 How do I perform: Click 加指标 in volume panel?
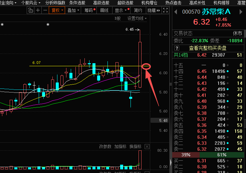click(120, 147)
